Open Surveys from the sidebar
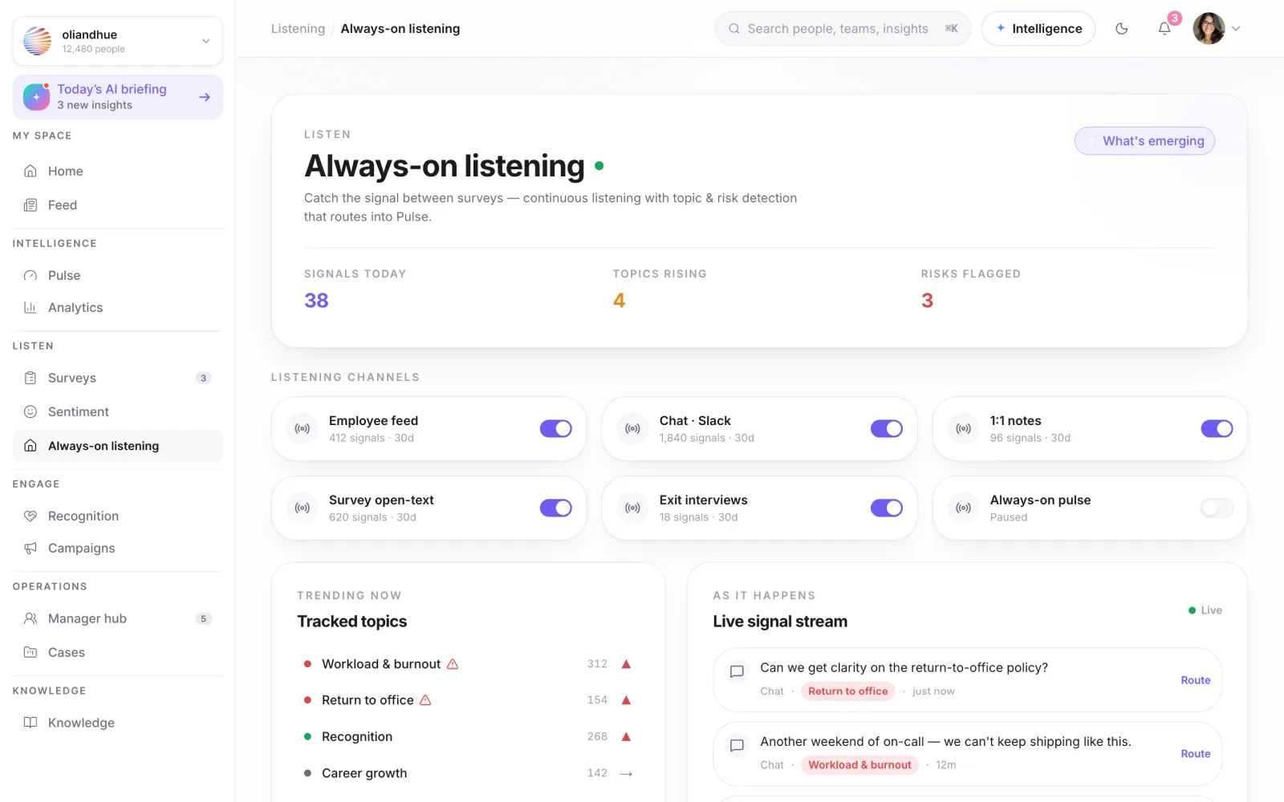 118,378
